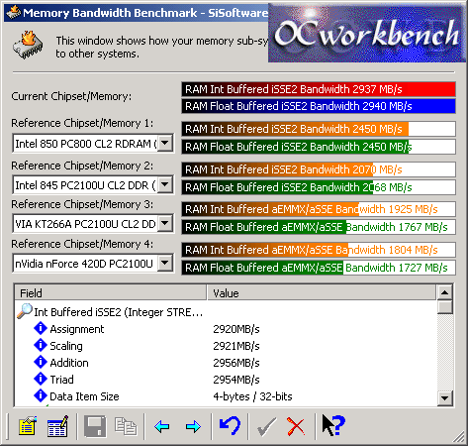Click the blue Float Bandwidth 2940 MB/s bar
The image size is (468, 446).
point(319,106)
